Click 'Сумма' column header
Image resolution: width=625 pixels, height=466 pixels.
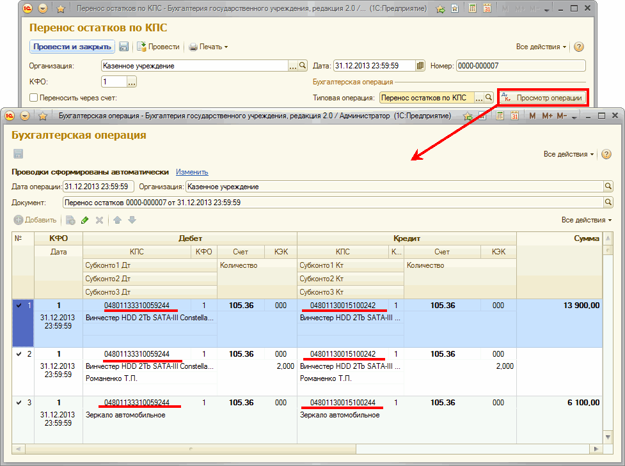[559, 238]
